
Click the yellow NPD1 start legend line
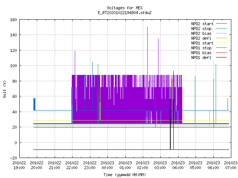221,43
